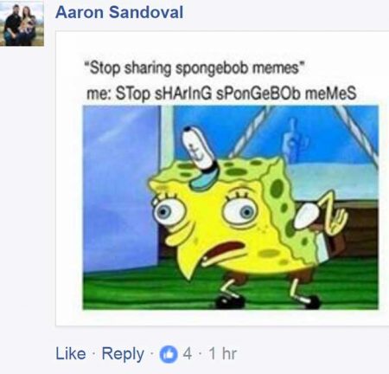Click SpongeBob's right eye in the meme
This screenshot has height=374, width=389.
pyautogui.click(x=239, y=213)
